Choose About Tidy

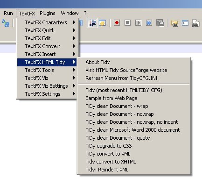134,62
